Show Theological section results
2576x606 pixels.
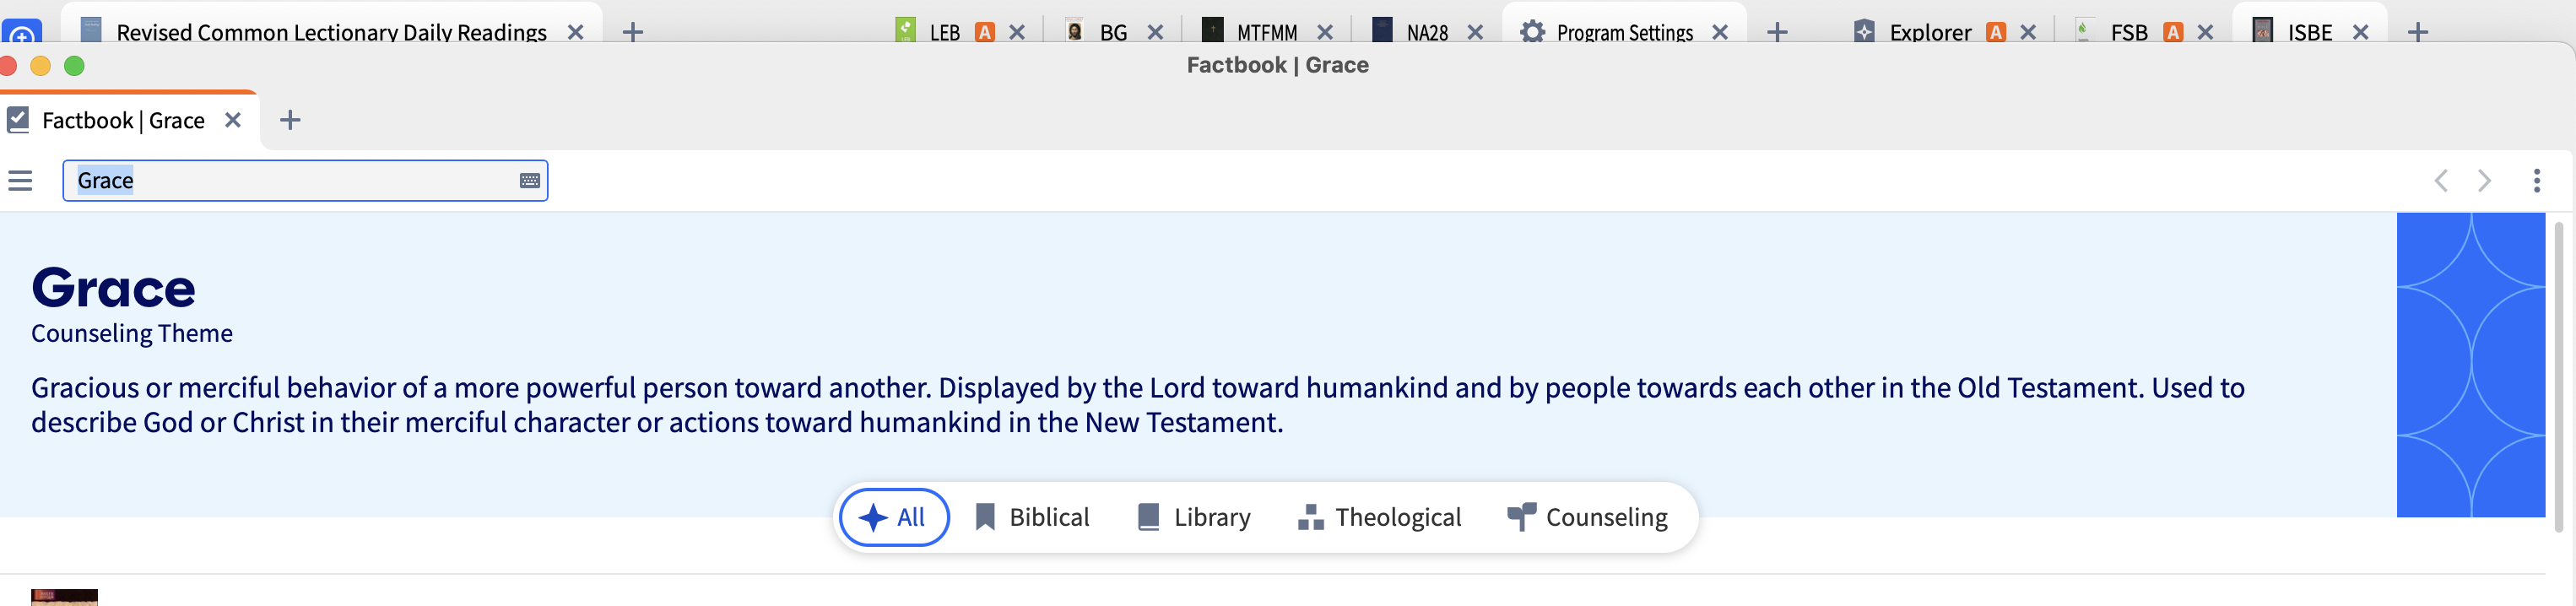pos(1379,518)
